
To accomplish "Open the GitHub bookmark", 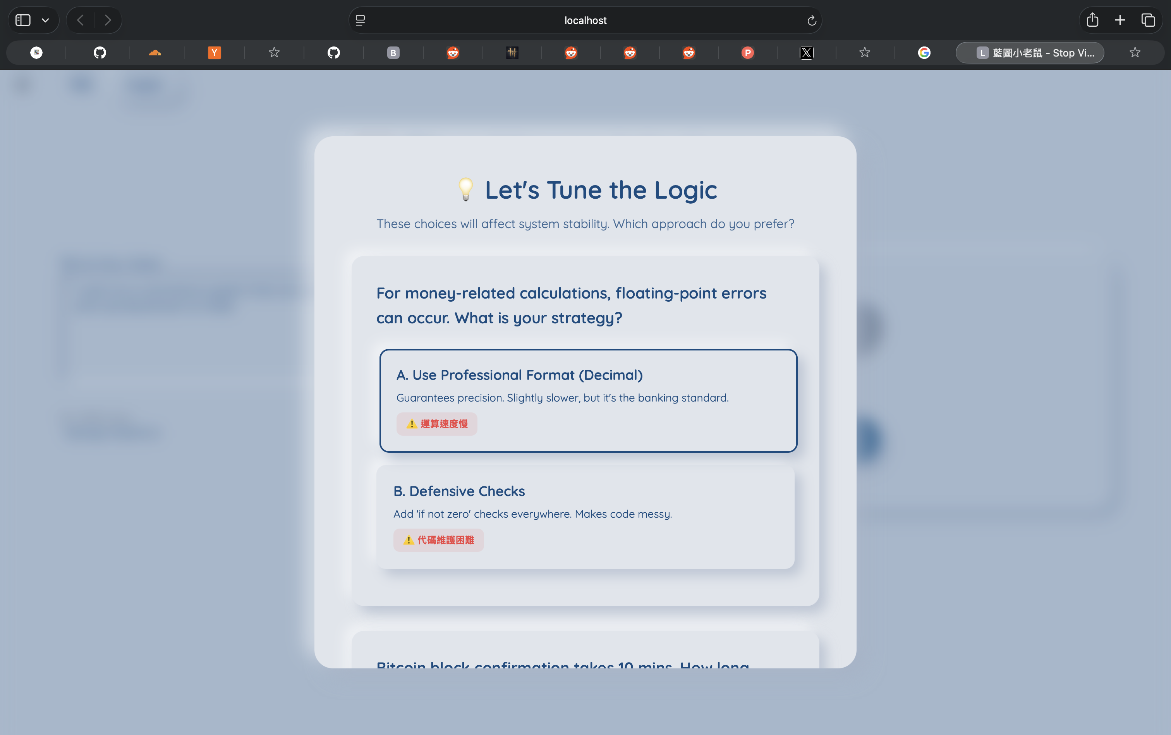I will 99,53.
